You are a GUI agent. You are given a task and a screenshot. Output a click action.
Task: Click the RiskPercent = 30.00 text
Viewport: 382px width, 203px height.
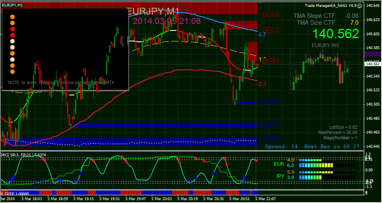click(338, 132)
